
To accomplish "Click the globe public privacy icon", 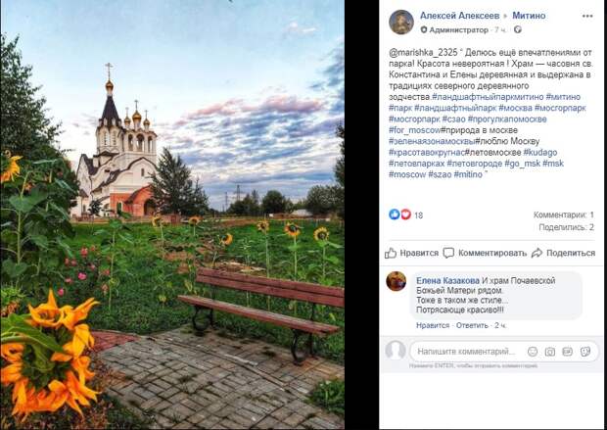I will pos(518,29).
